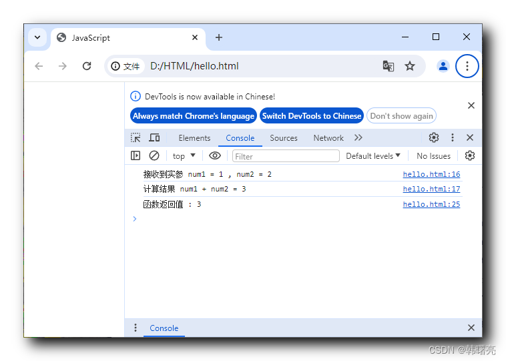The width and height of the screenshot is (506, 361).
Task: Click Always match Chrome's language
Action: point(194,116)
